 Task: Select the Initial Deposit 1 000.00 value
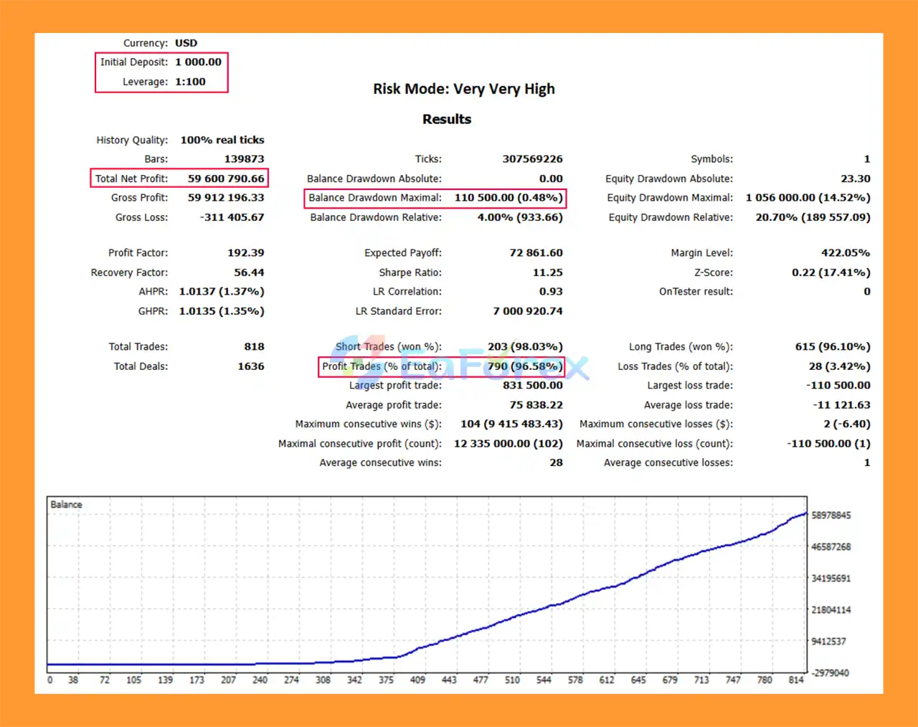point(198,62)
